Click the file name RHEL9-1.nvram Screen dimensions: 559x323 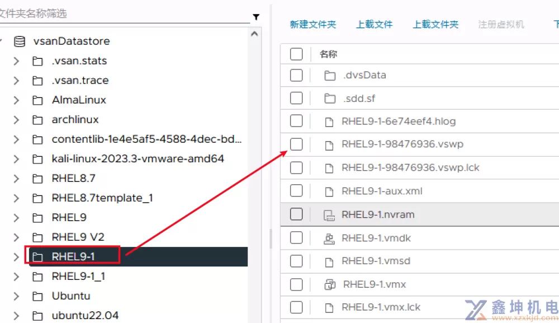378,214
